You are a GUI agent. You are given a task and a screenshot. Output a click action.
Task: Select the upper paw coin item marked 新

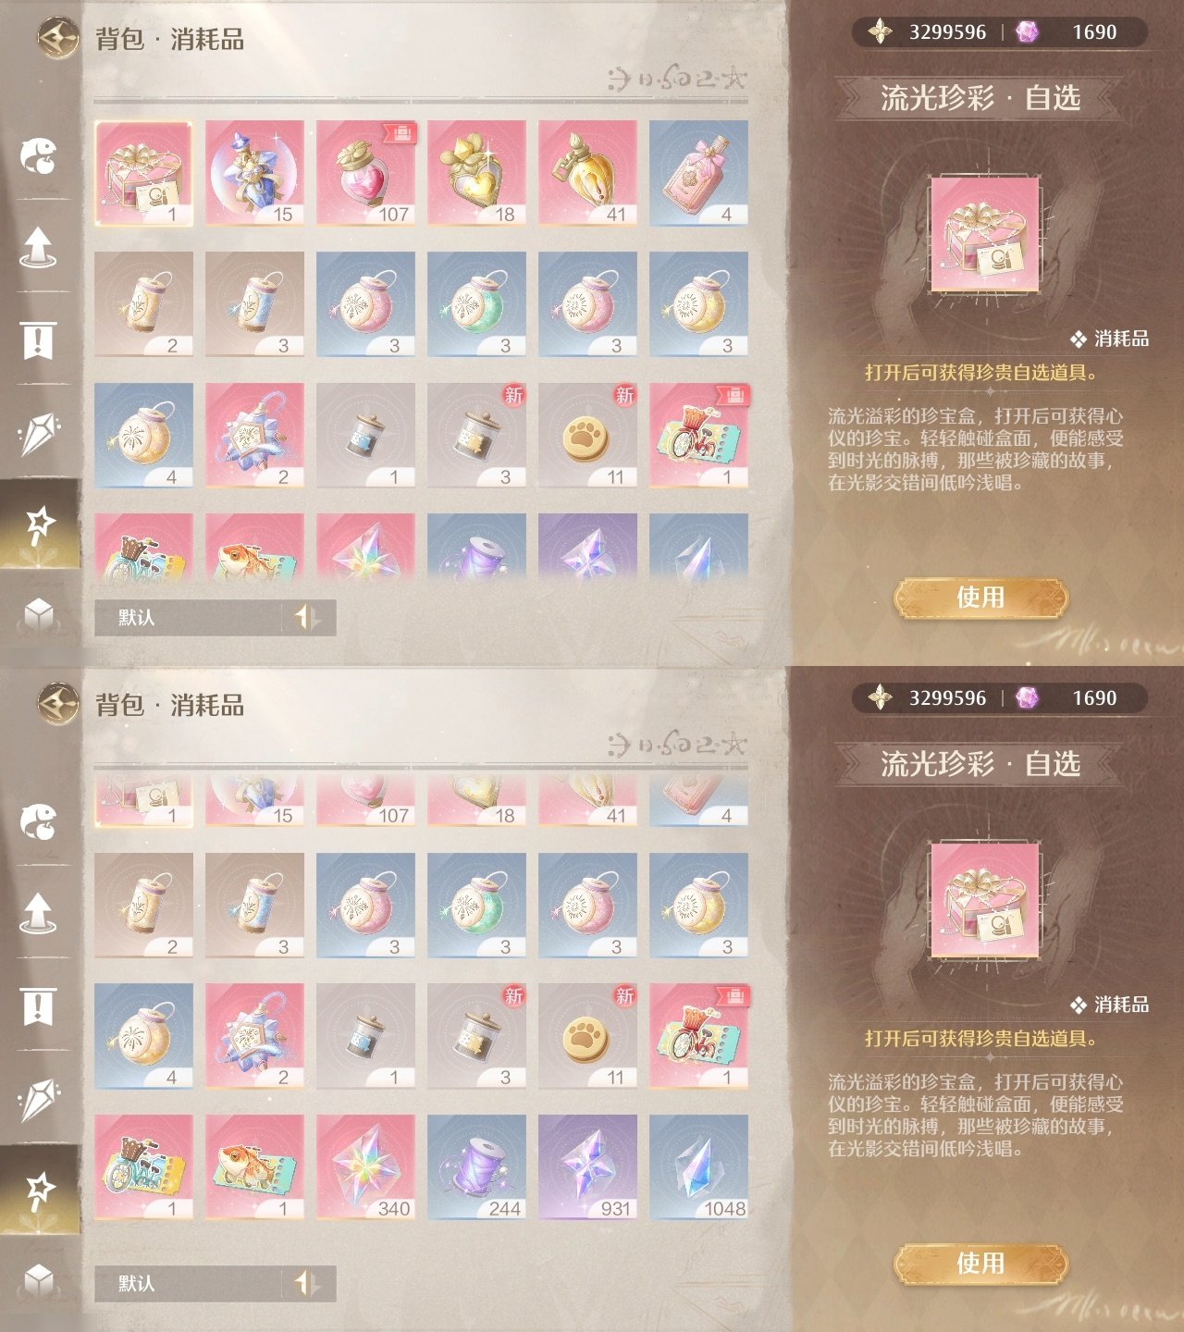(x=588, y=436)
